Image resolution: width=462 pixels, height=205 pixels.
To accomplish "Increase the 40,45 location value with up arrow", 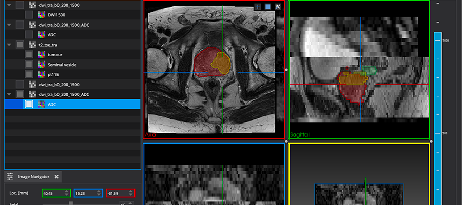I will coord(67,191).
